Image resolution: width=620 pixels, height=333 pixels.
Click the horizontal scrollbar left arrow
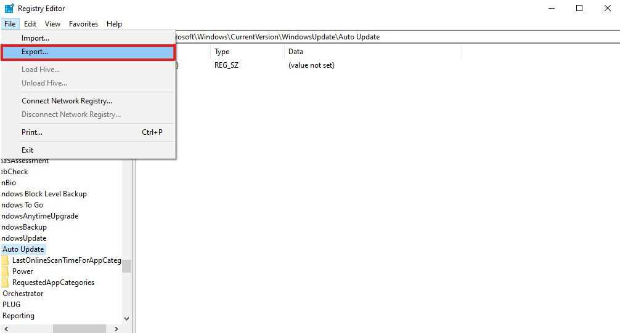pyautogui.click(x=6, y=329)
